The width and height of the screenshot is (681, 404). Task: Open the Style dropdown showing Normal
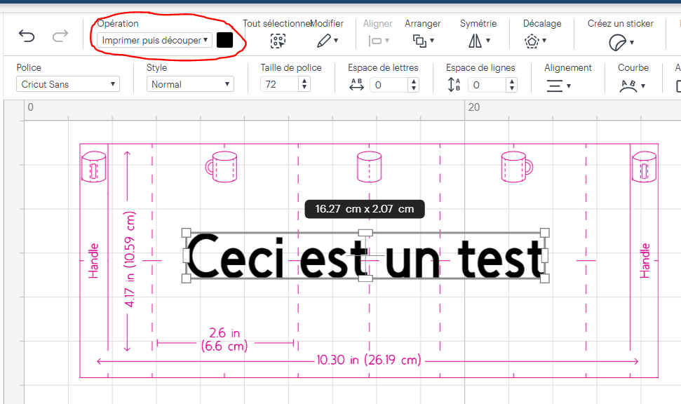point(190,84)
